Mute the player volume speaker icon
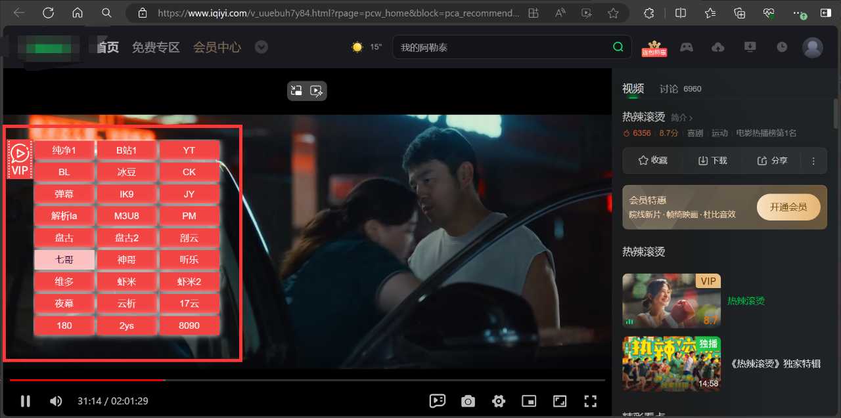841x418 pixels. click(x=56, y=401)
